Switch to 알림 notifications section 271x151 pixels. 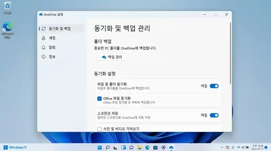[x=61, y=47]
